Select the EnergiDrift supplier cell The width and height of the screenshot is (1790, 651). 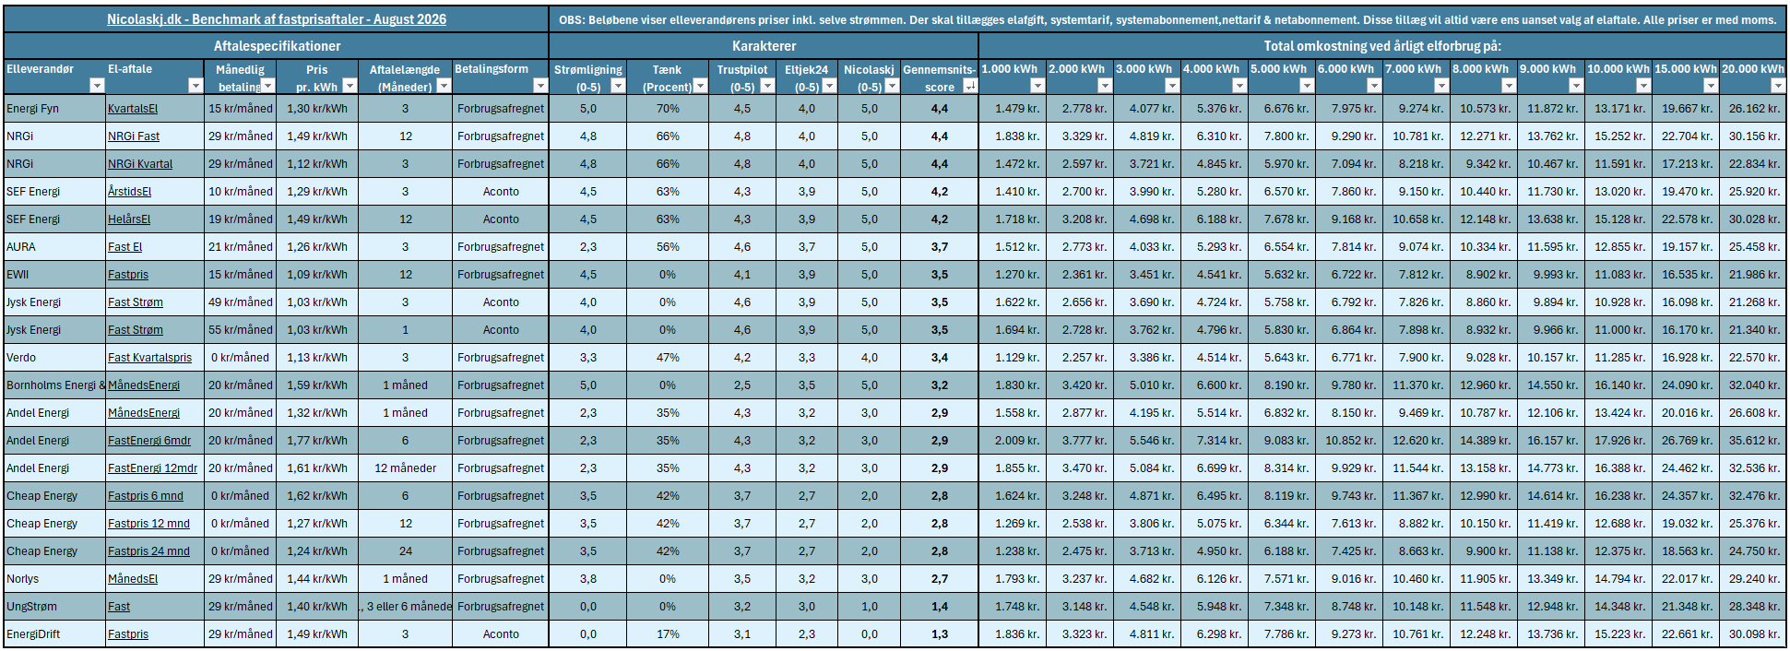point(54,634)
